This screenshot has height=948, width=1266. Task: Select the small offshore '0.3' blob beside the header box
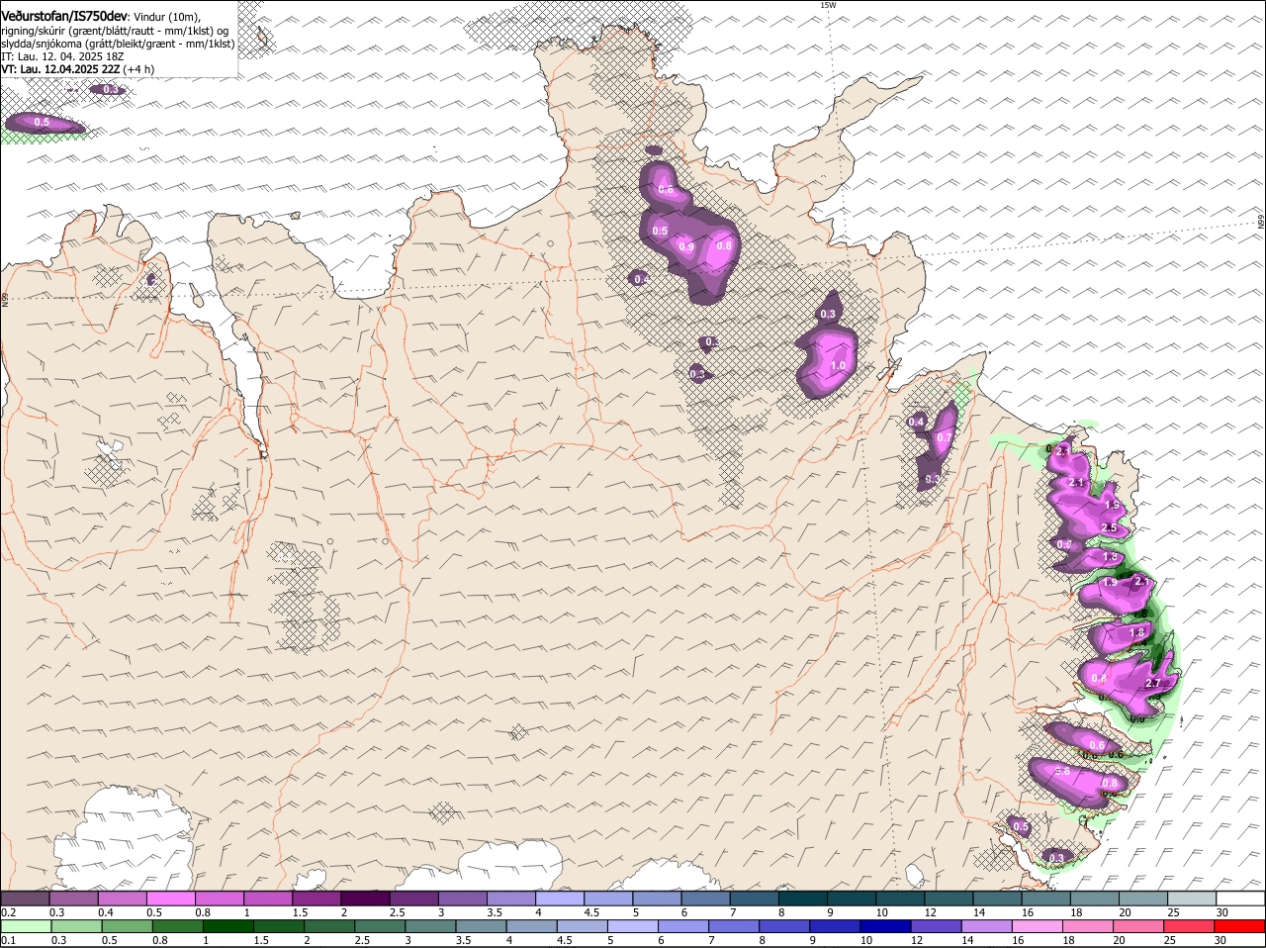pyautogui.click(x=110, y=90)
